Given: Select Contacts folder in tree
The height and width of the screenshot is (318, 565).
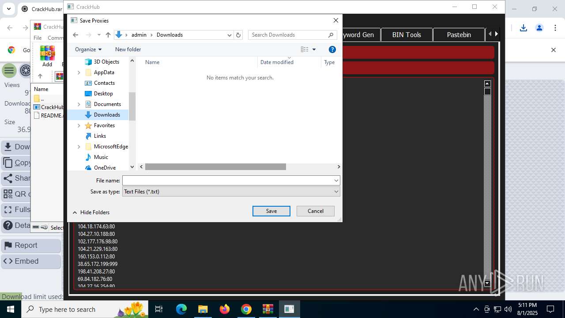Looking at the screenshot, I should 104,83.
